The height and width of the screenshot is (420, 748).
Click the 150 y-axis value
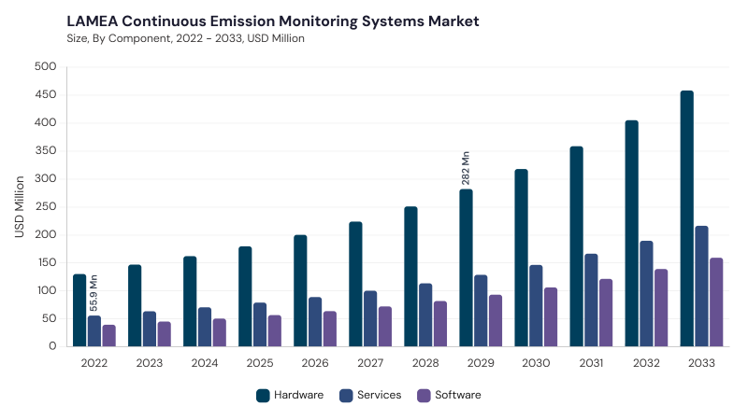point(46,262)
